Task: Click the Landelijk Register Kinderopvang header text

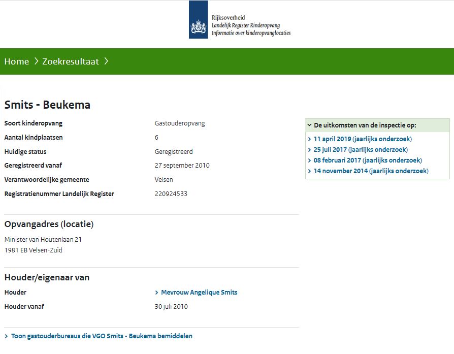Action: point(246,25)
